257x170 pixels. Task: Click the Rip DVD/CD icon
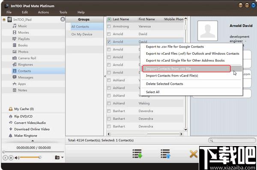(11, 116)
